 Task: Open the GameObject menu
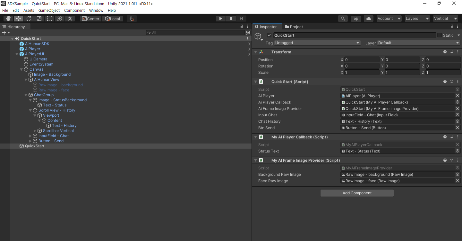pos(49,10)
